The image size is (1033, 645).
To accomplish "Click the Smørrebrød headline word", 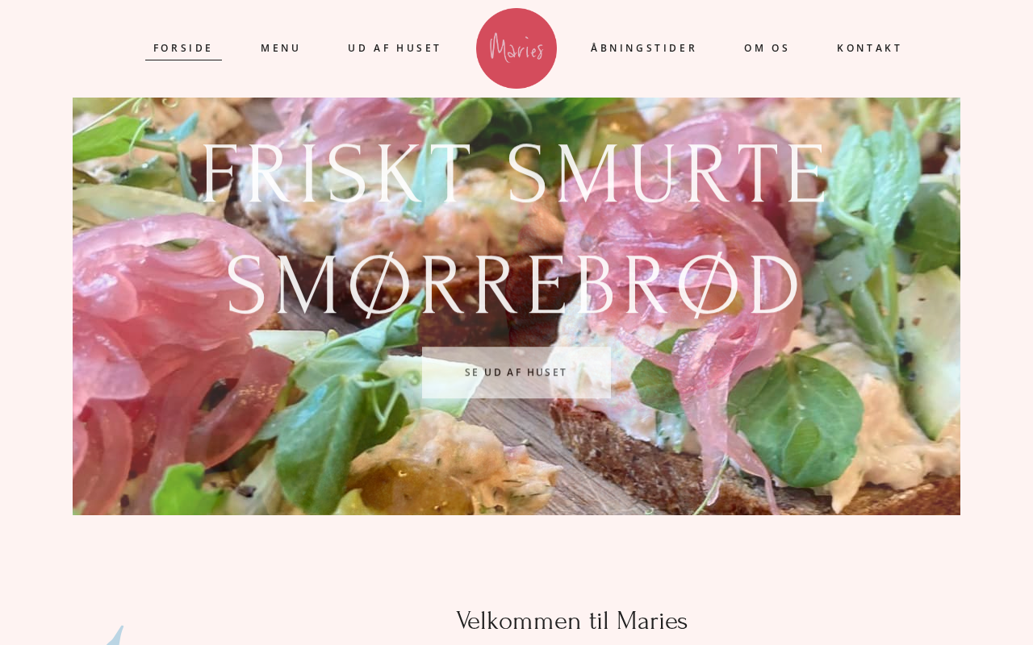I will point(514,284).
